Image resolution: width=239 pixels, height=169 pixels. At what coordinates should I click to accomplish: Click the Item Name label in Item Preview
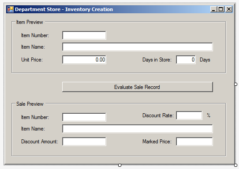pyautogui.click(x=33, y=47)
